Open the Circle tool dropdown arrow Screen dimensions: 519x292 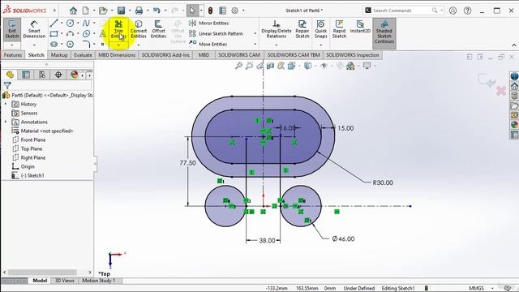click(x=78, y=24)
